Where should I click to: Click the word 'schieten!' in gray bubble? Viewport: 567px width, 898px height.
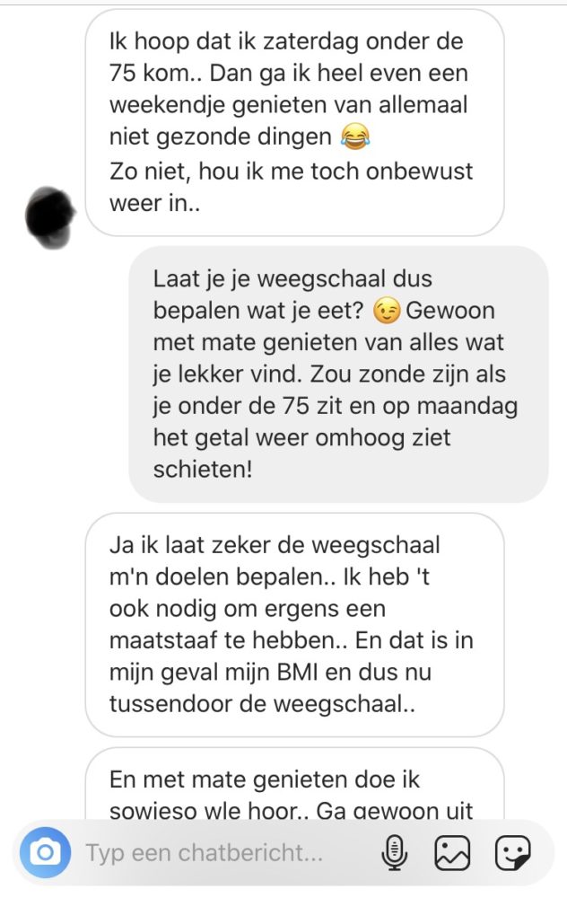click(x=203, y=469)
